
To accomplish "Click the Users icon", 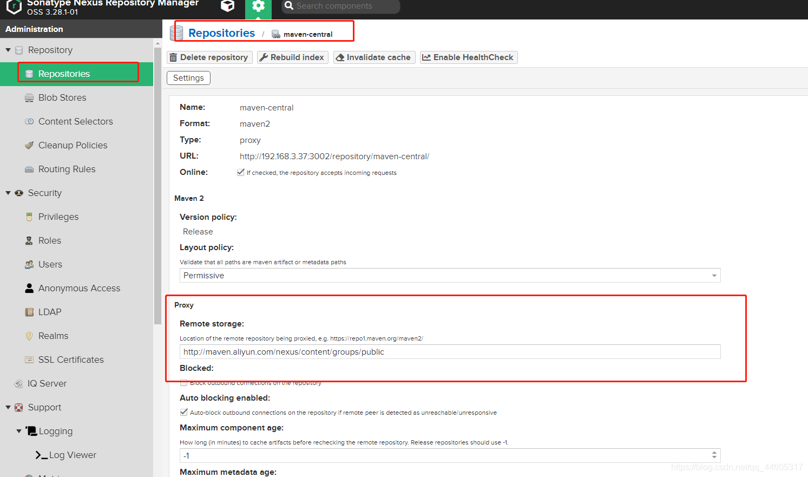I will coord(29,264).
